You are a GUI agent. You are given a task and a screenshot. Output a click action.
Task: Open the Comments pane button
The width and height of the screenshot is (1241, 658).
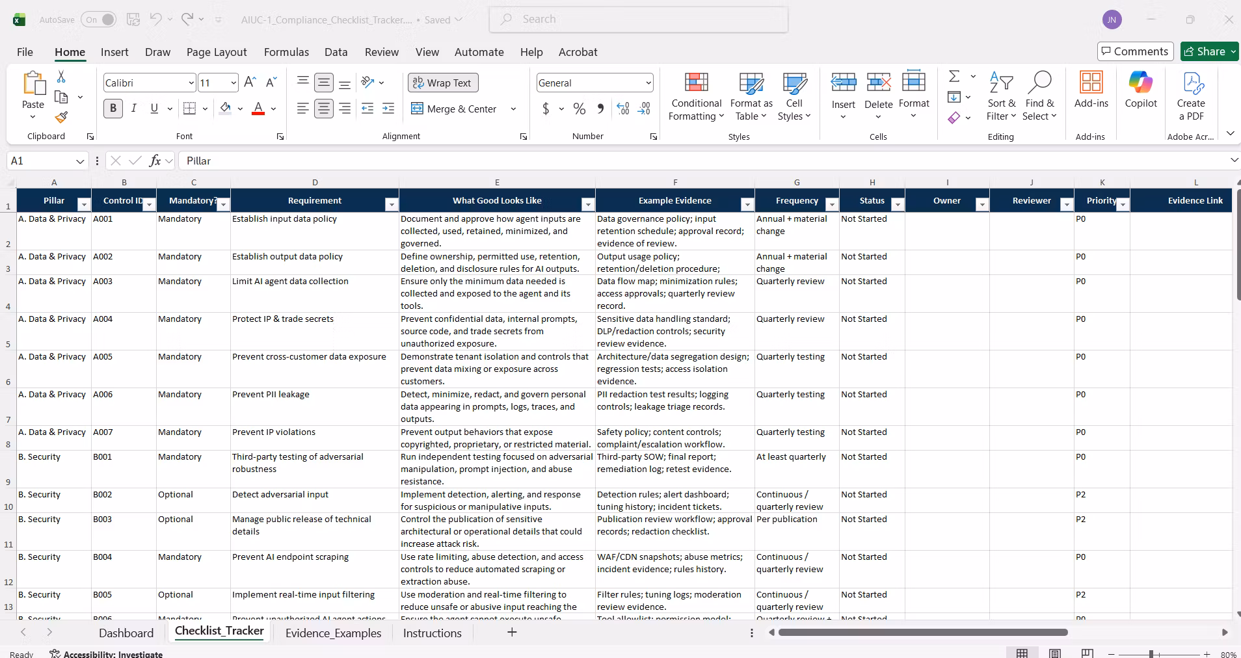coord(1135,51)
